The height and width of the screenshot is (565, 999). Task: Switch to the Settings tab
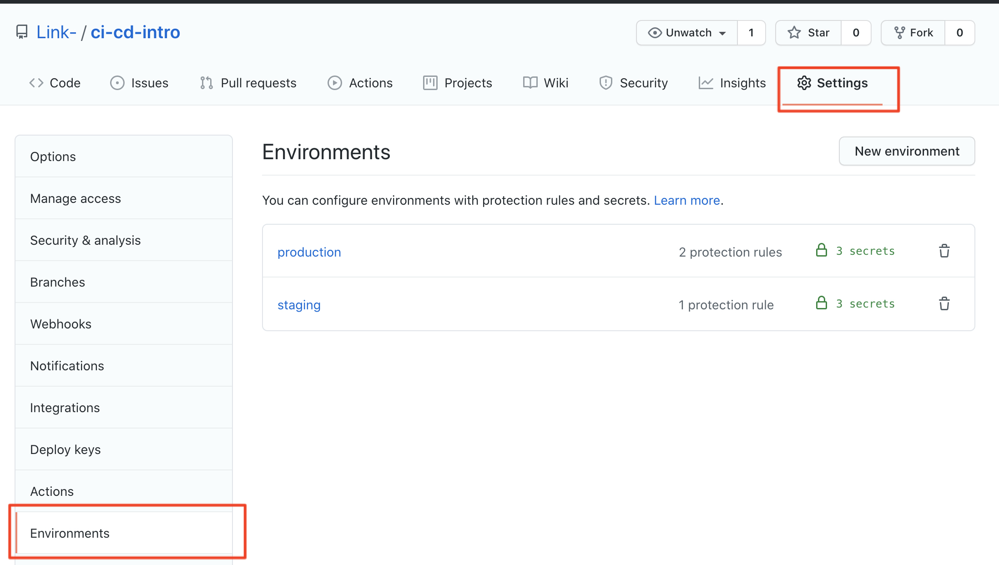[832, 83]
